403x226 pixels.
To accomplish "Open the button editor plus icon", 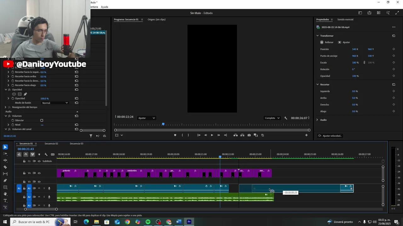I will coord(306,135).
